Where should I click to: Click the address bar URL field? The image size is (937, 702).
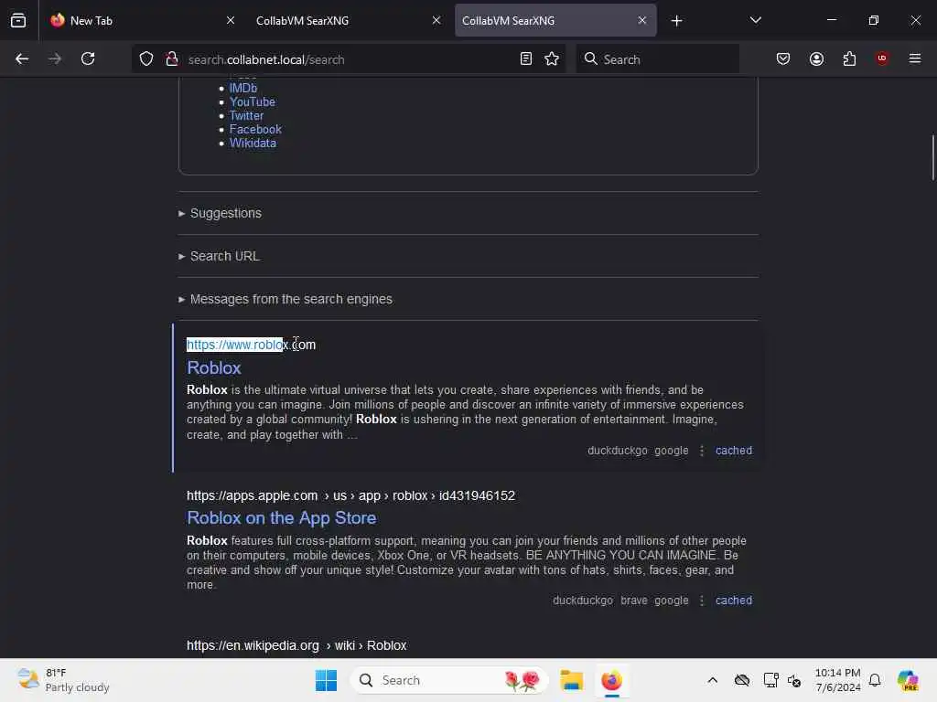coord(350,59)
